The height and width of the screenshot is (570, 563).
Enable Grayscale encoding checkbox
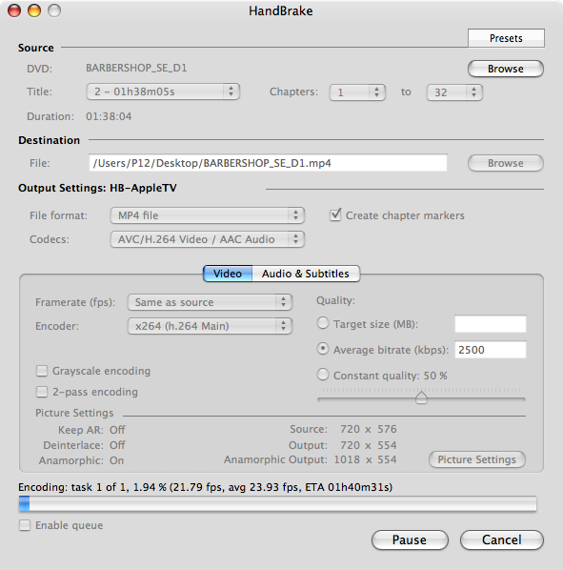(42, 371)
